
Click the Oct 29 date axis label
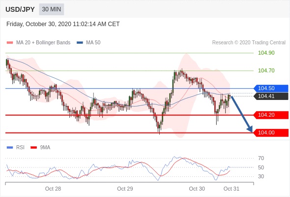point(125,189)
